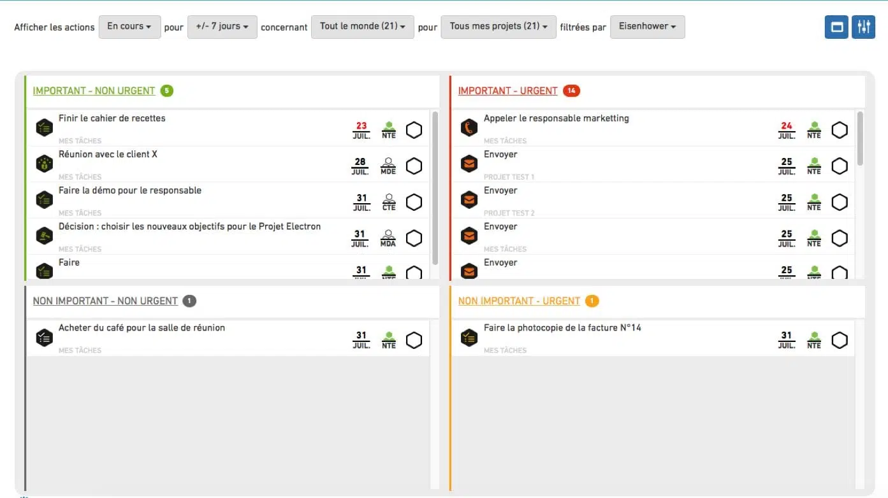Screen dimensions: 888x498
Task: Click the NON IMPORTANT - URGENT header link
Action: (519, 301)
